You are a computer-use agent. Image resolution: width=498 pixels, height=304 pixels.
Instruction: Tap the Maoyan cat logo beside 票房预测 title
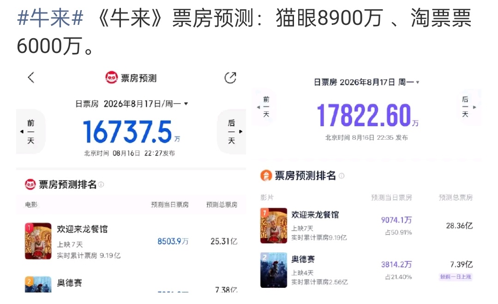(x=111, y=77)
